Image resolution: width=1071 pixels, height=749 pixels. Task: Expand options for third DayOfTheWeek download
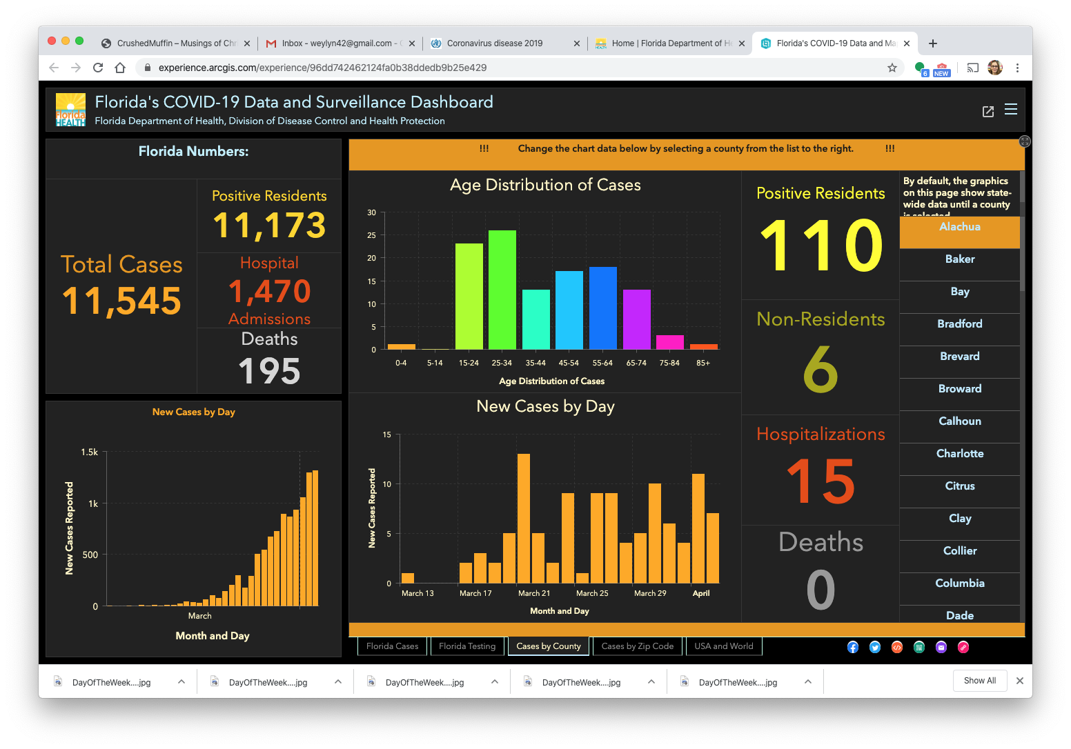(x=495, y=681)
